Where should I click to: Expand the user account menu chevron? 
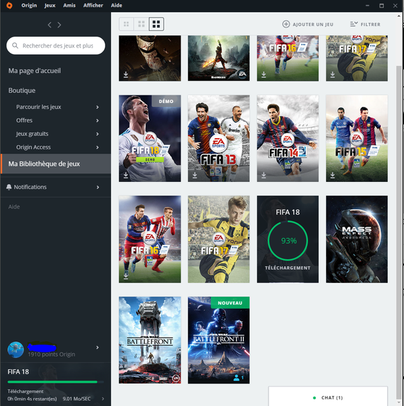coord(97,348)
